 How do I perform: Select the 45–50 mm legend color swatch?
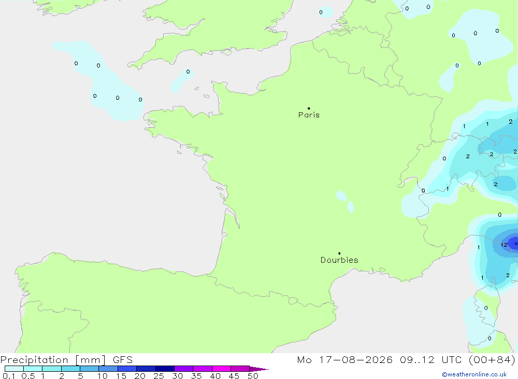240,369
